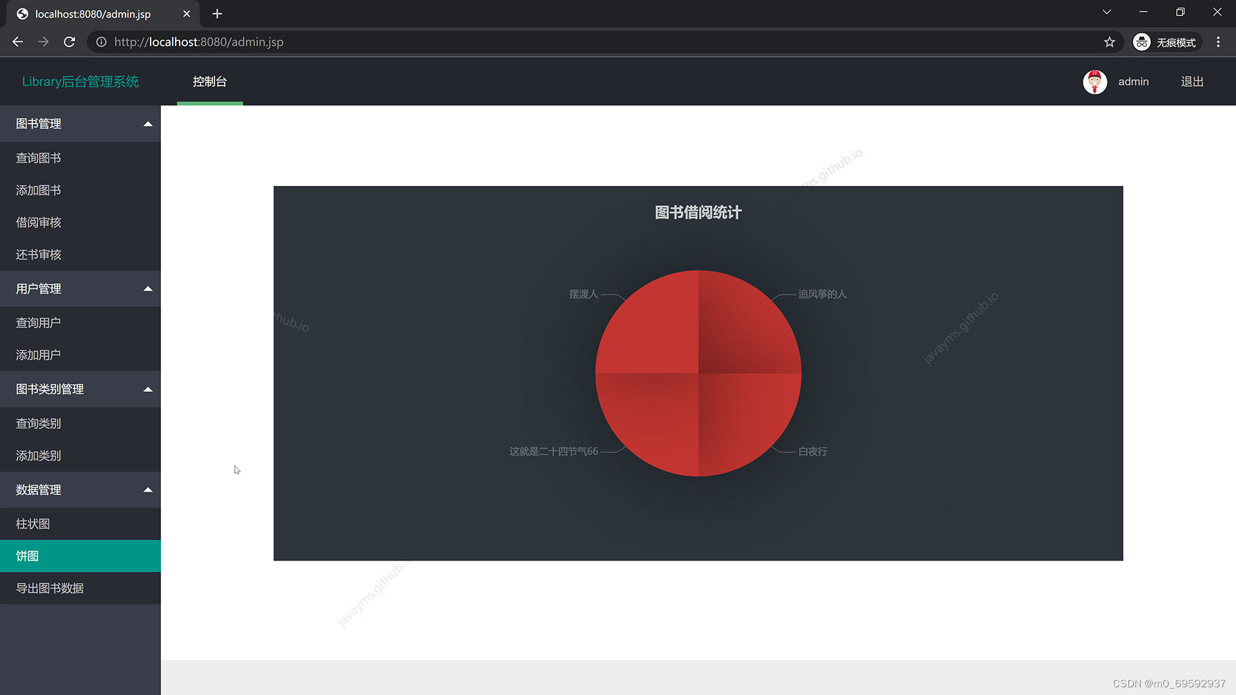Open the browser three-dot menu icon
Screen dimensions: 1236x695
[1218, 42]
